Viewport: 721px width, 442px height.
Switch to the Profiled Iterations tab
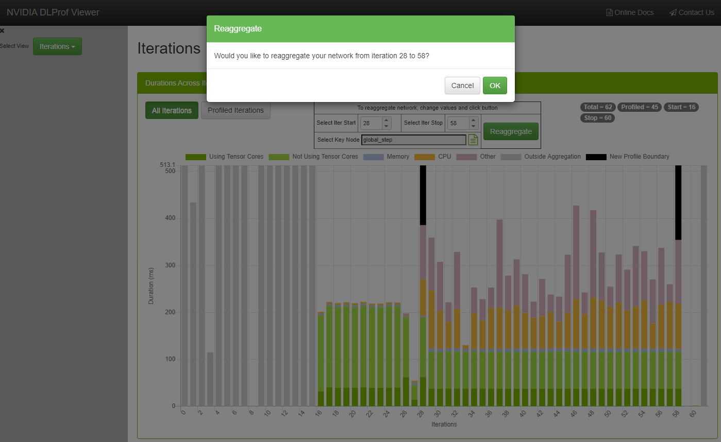(x=236, y=110)
